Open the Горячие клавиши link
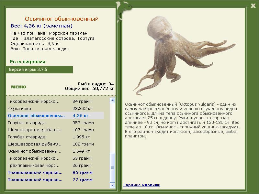 (142, 185)
